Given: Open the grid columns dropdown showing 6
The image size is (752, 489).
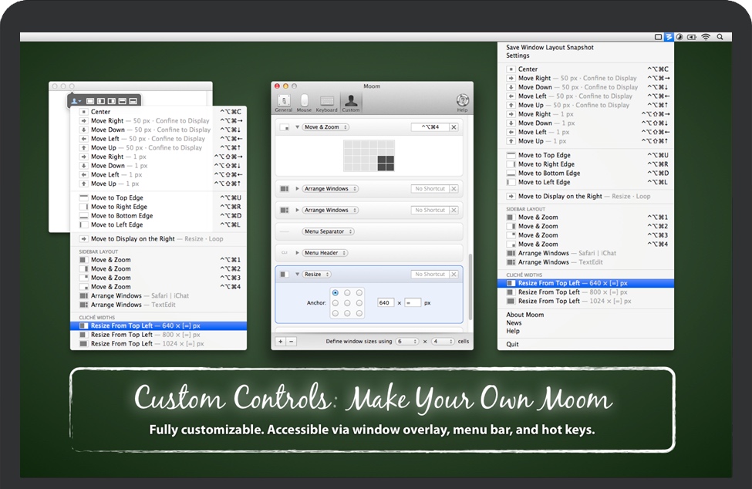Looking at the screenshot, I should [406, 341].
